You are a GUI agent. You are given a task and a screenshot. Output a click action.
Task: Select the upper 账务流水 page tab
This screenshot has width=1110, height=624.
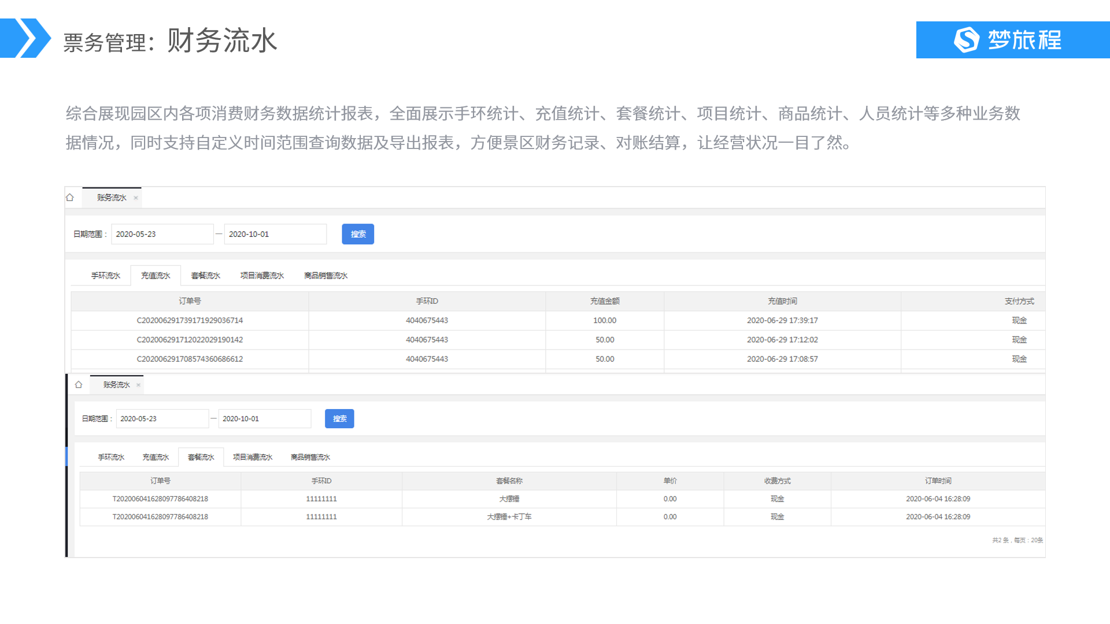tap(112, 198)
